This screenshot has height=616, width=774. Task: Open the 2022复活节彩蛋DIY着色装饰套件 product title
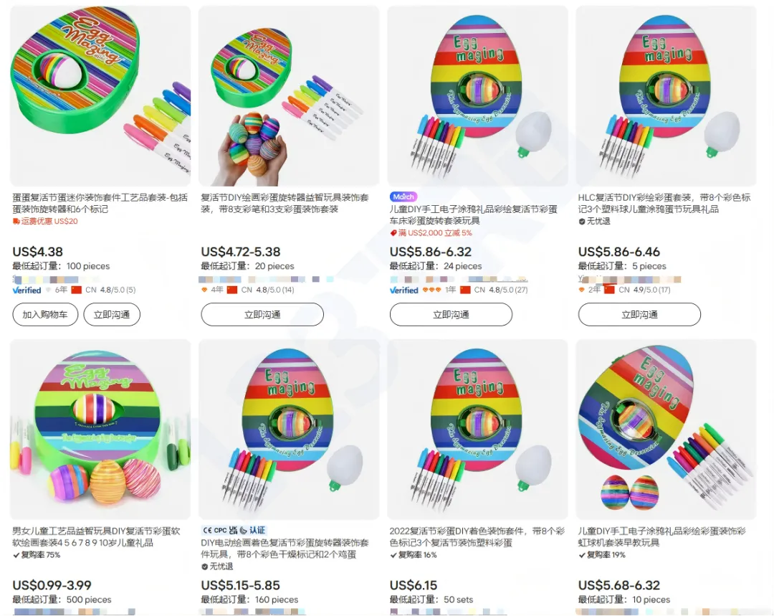[x=477, y=537]
